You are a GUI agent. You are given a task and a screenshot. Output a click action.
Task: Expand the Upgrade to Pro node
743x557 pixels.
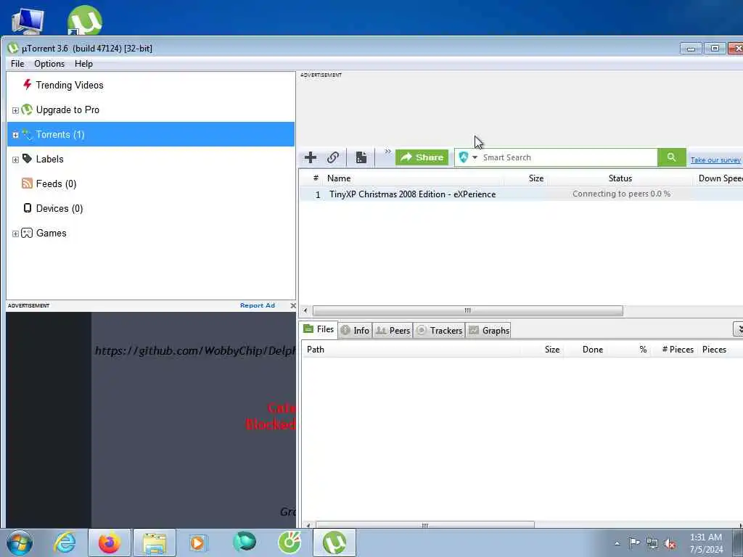15,110
